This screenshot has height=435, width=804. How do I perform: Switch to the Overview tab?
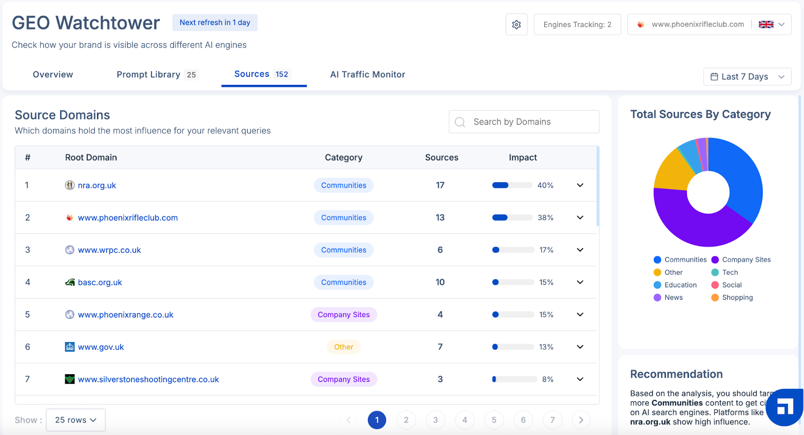(53, 74)
